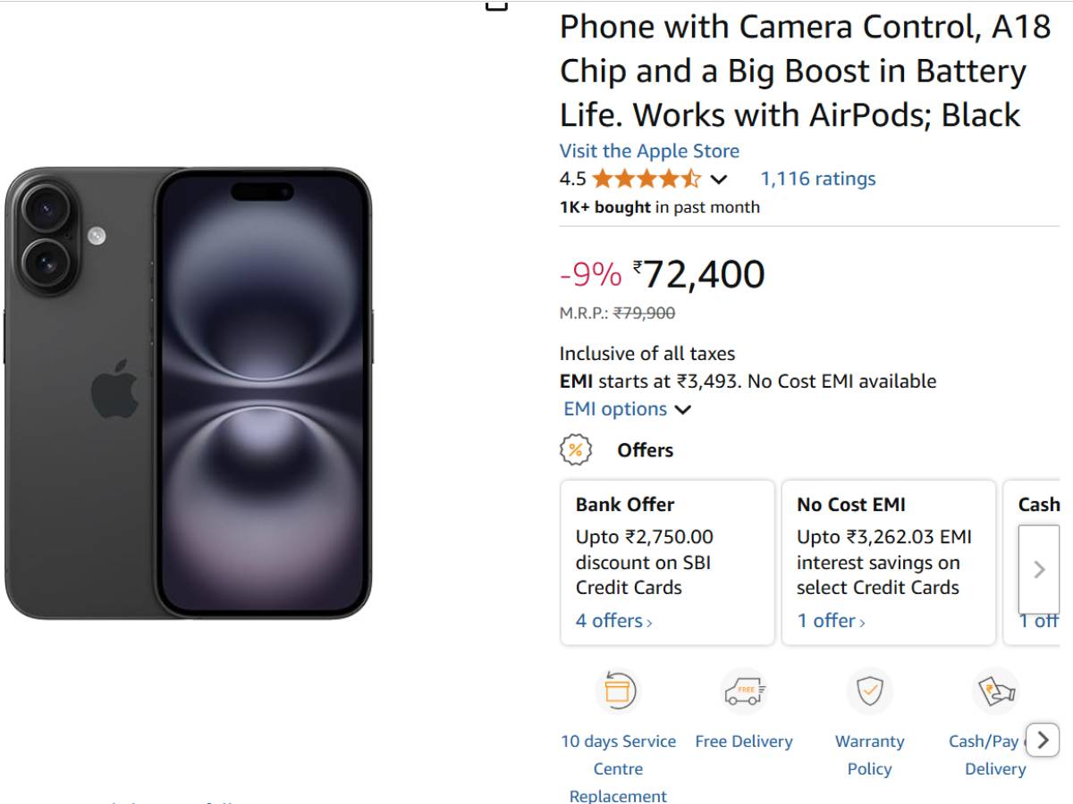This screenshot has width=1073, height=804.
Task: Expand 4 offers under Bank Offer
Action: point(613,621)
